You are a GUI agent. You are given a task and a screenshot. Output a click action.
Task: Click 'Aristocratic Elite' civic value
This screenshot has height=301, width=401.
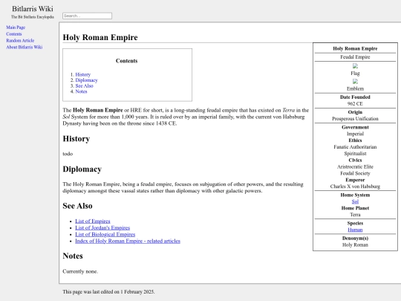tap(355, 166)
